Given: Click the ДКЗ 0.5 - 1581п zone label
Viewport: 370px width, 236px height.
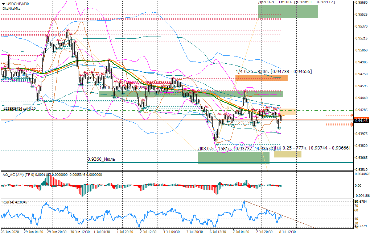Looking at the screenshot, I should (237, 149).
